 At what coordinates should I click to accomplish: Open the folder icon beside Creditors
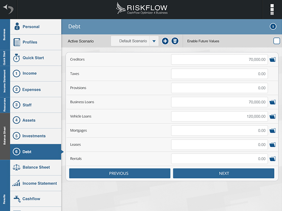coord(273,59)
